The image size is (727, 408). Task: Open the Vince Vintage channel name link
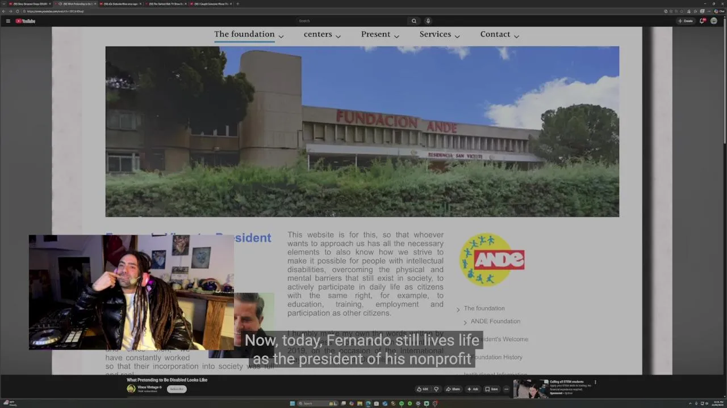[x=149, y=387]
